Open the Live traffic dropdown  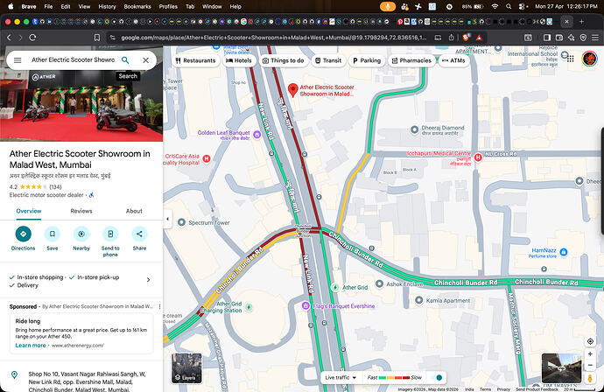(341, 377)
